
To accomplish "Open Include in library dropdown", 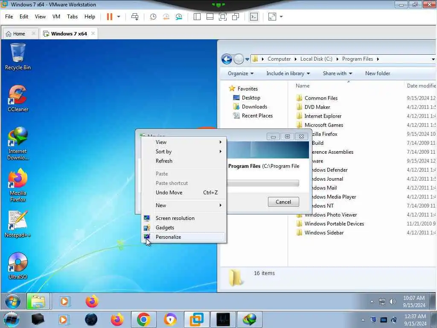I will (288, 73).
